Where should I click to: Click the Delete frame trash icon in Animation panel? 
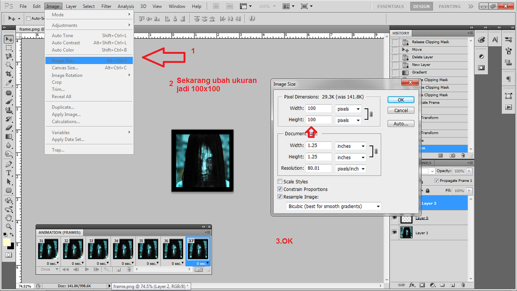click(128, 269)
